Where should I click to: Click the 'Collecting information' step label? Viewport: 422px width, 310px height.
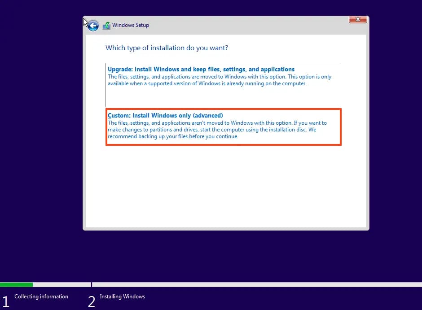[41, 297]
